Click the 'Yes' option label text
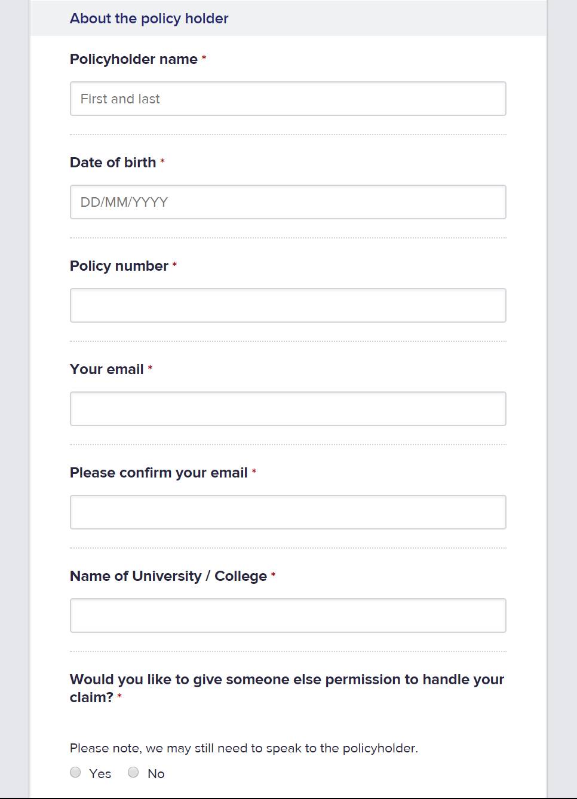The width and height of the screenshot is (577, 799). [x=100, y=773]
